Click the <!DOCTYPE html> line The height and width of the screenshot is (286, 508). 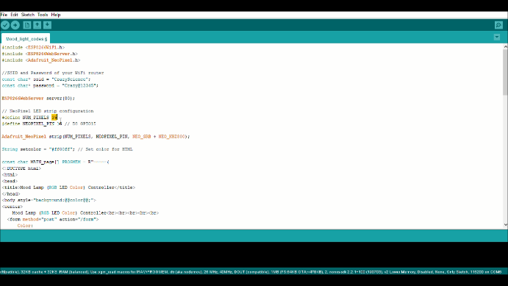click(x=21, y=168)
